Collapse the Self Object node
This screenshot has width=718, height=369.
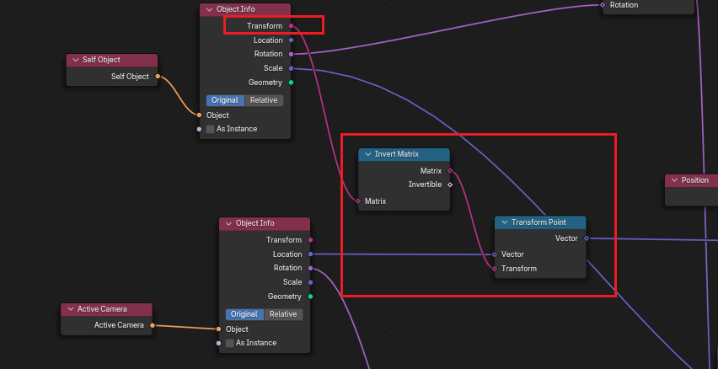[x=75, y=60]
